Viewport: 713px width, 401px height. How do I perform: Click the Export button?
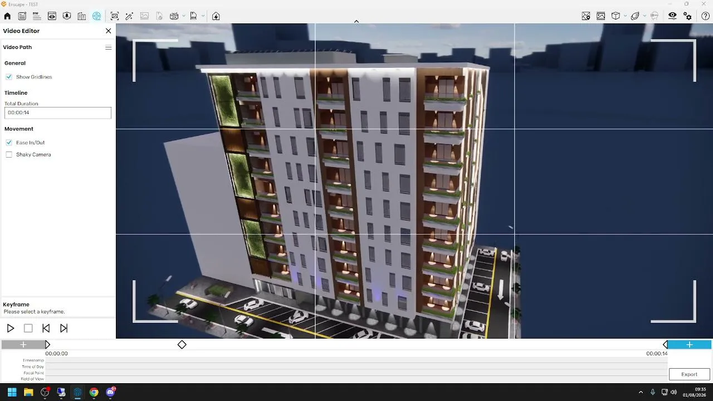click(x=689, y=374)
